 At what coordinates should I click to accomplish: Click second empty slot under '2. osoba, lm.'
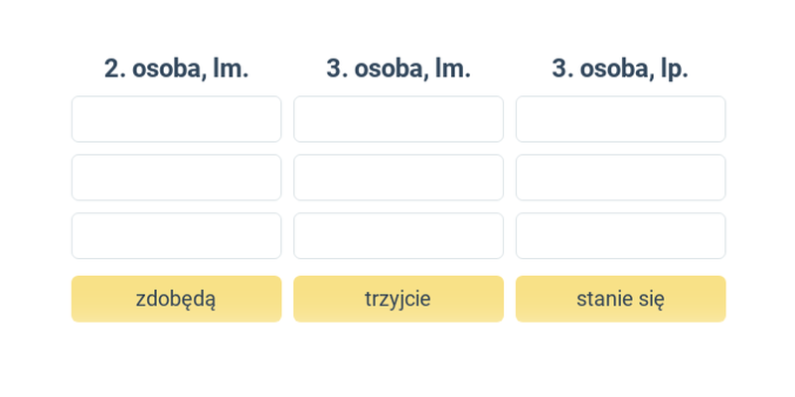[177, 178]
